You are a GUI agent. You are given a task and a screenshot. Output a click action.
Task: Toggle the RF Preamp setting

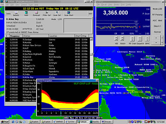click(157, 15)
